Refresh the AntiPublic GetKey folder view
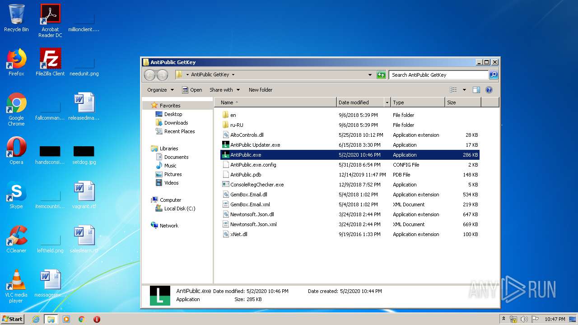 pyautogui.click(x=382, y=75)
